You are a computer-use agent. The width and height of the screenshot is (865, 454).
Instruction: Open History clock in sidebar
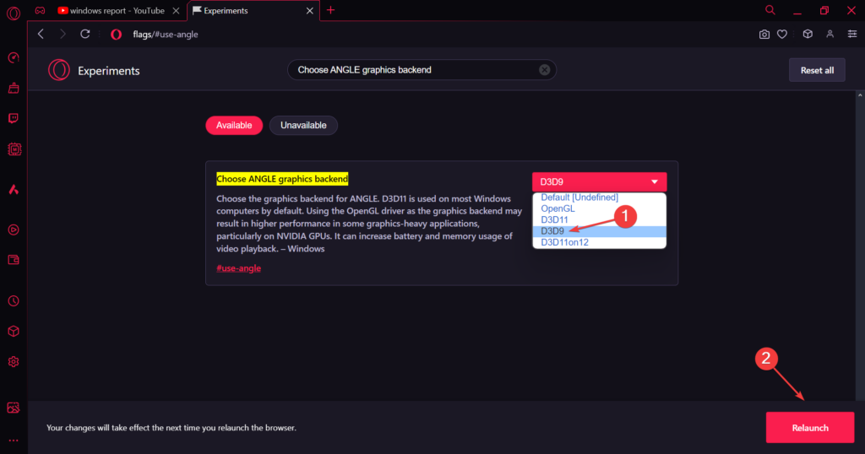14,300
